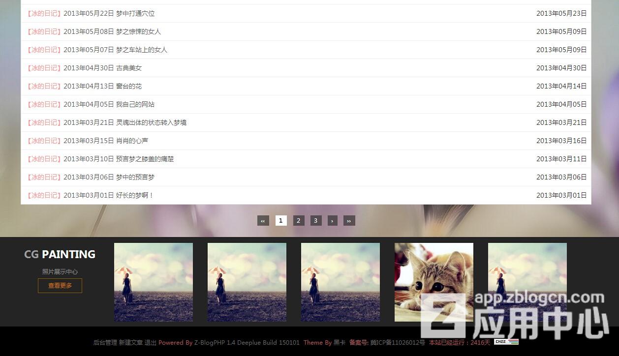Select page 3 in pagination
The image size is (619, 356).
click(315, 221)
